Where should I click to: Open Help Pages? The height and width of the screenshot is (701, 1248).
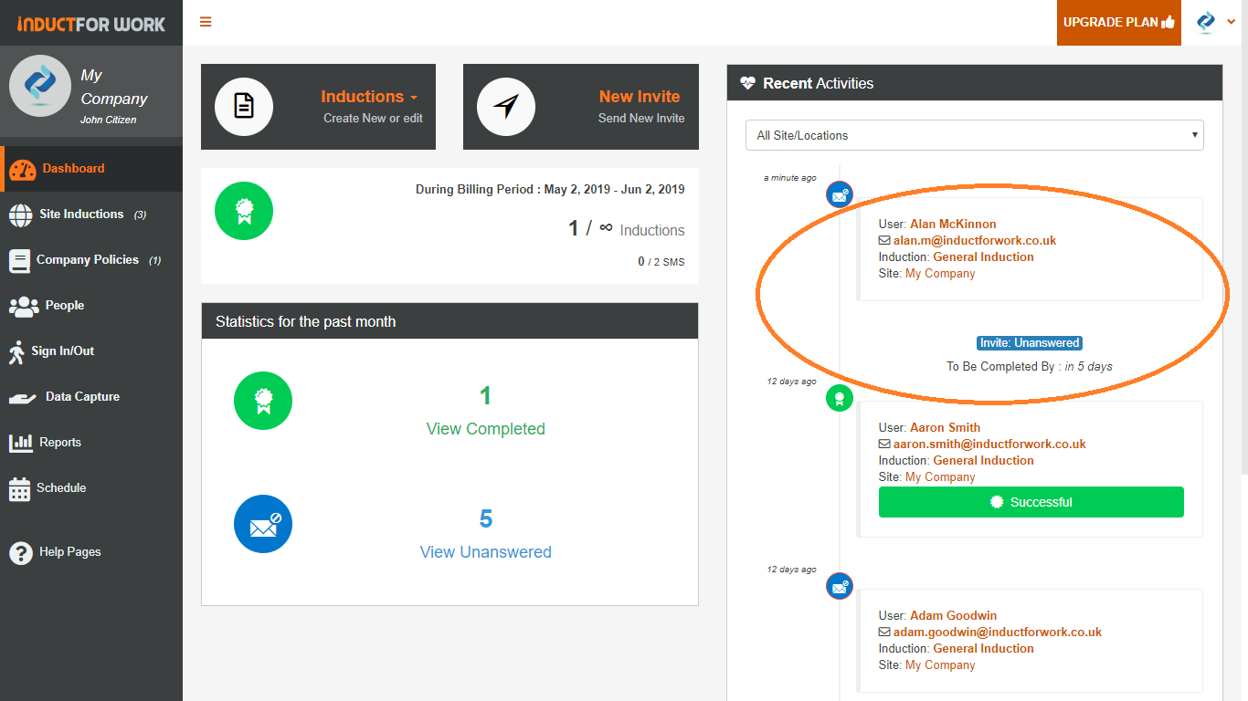click(x=91, y=552)
